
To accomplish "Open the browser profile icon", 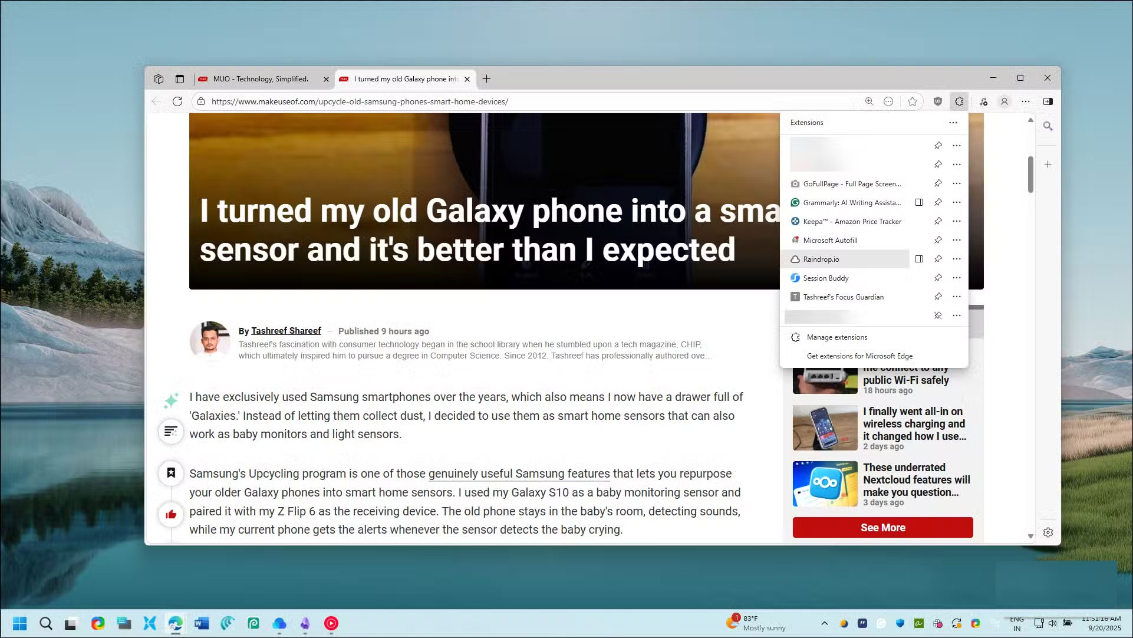I will [1004, 101].
